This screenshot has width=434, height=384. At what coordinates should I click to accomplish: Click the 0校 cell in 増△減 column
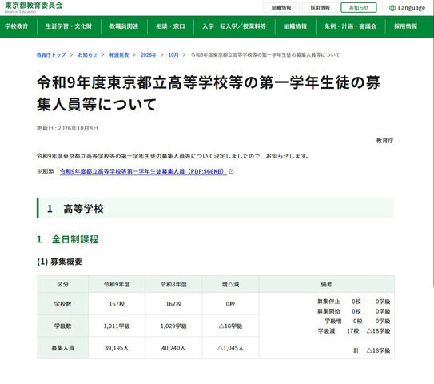[230, 304]
